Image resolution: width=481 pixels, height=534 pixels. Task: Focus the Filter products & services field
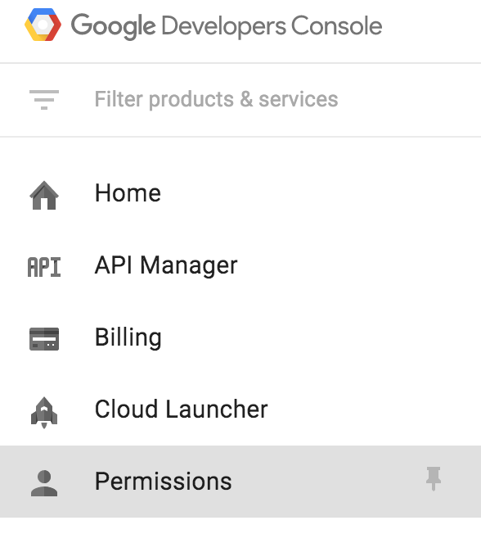240,100
